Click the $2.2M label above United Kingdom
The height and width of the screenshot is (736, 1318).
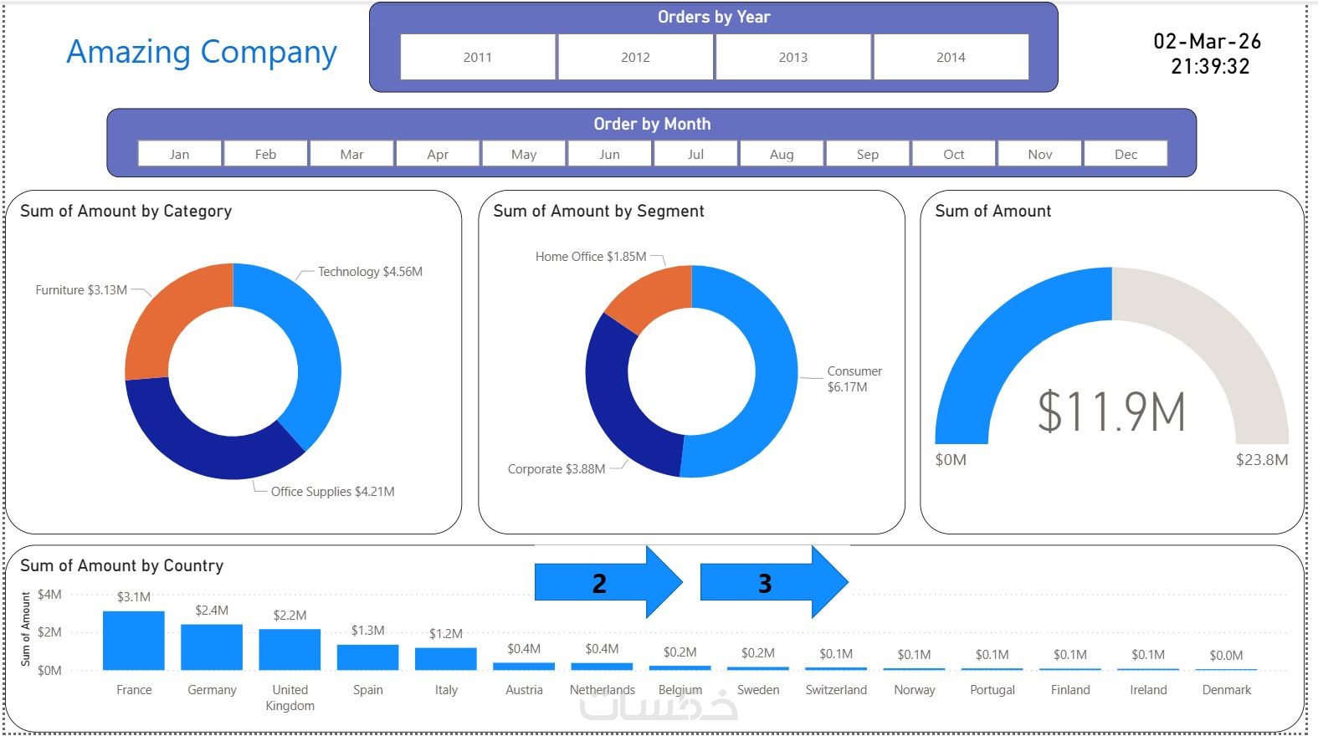(x=290, y=616)
